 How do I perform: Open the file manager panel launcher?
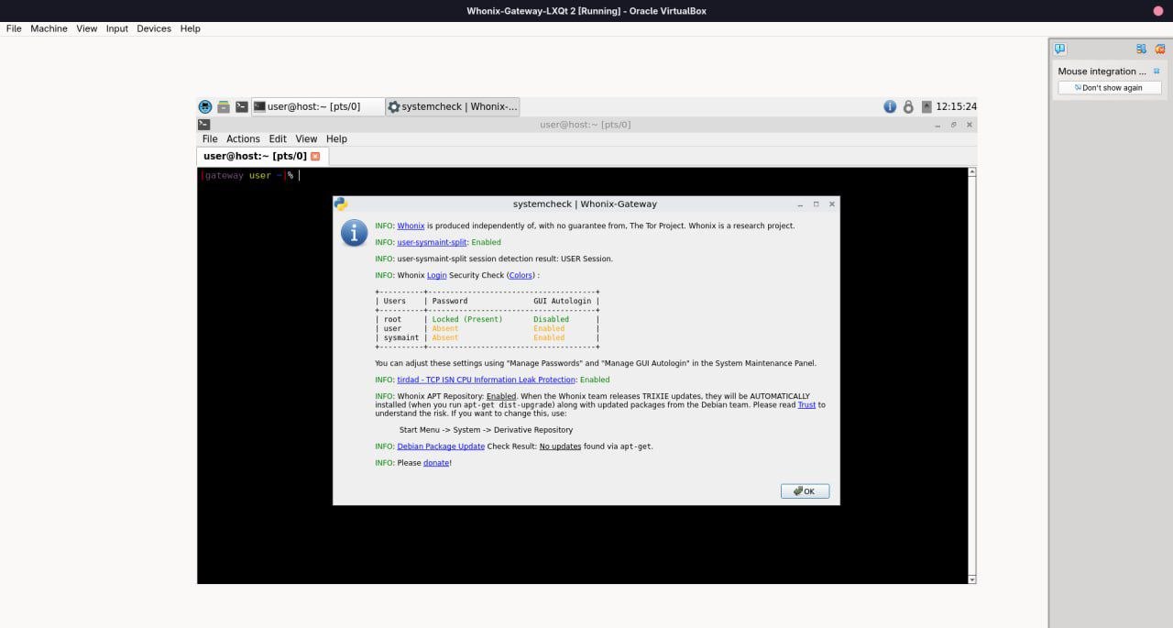coord(223,106)
